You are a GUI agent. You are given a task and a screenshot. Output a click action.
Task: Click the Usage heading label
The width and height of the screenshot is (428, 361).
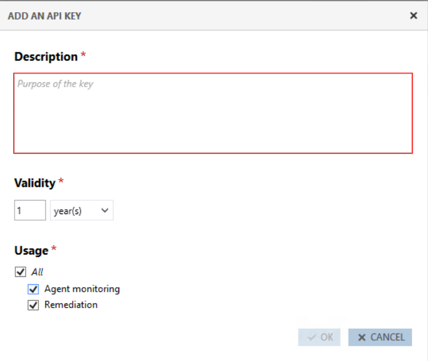tap(31, 251)
